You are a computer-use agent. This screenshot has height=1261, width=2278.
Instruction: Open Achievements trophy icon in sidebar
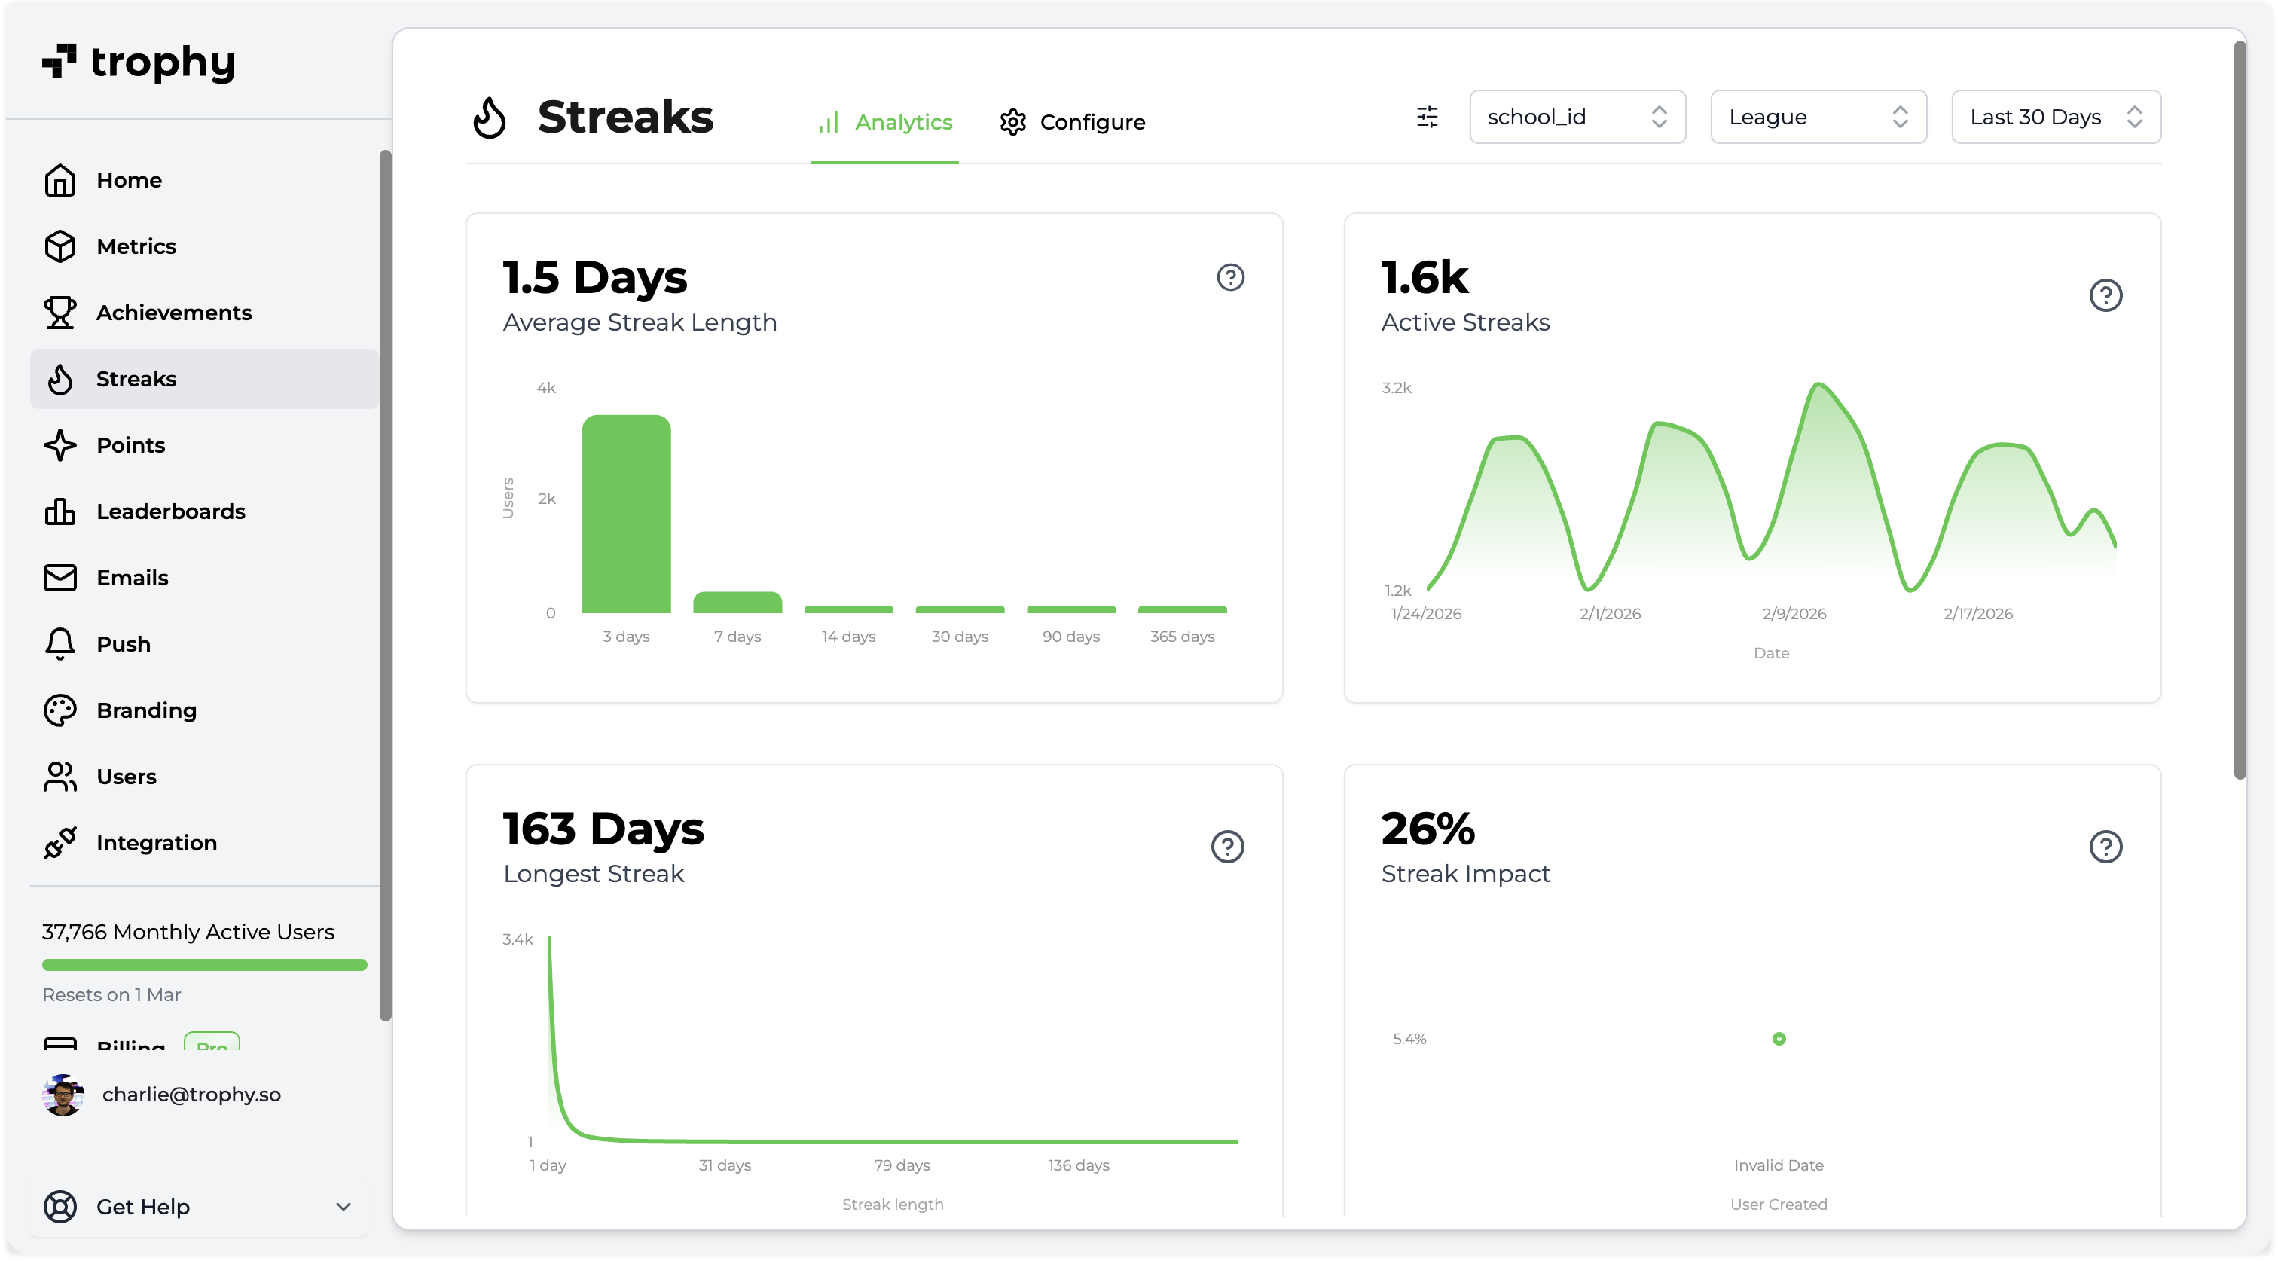click(60, 312)
